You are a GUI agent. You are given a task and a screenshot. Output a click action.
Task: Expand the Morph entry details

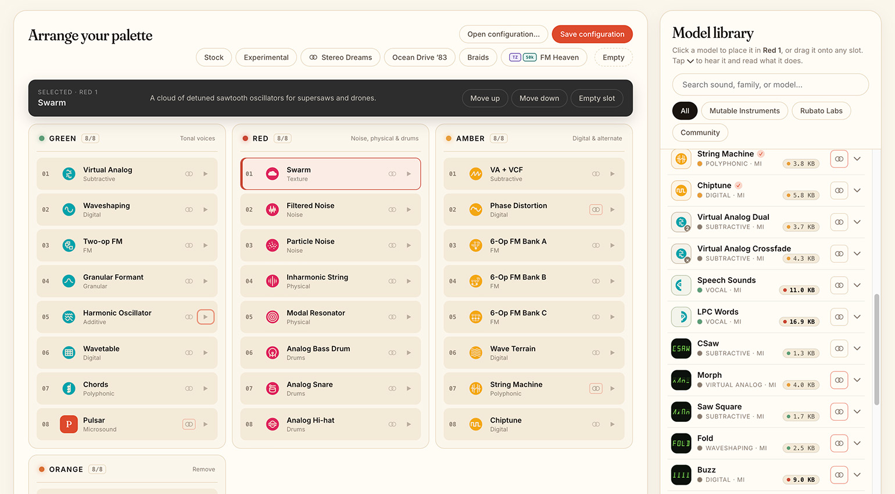(x=857, y=380)
